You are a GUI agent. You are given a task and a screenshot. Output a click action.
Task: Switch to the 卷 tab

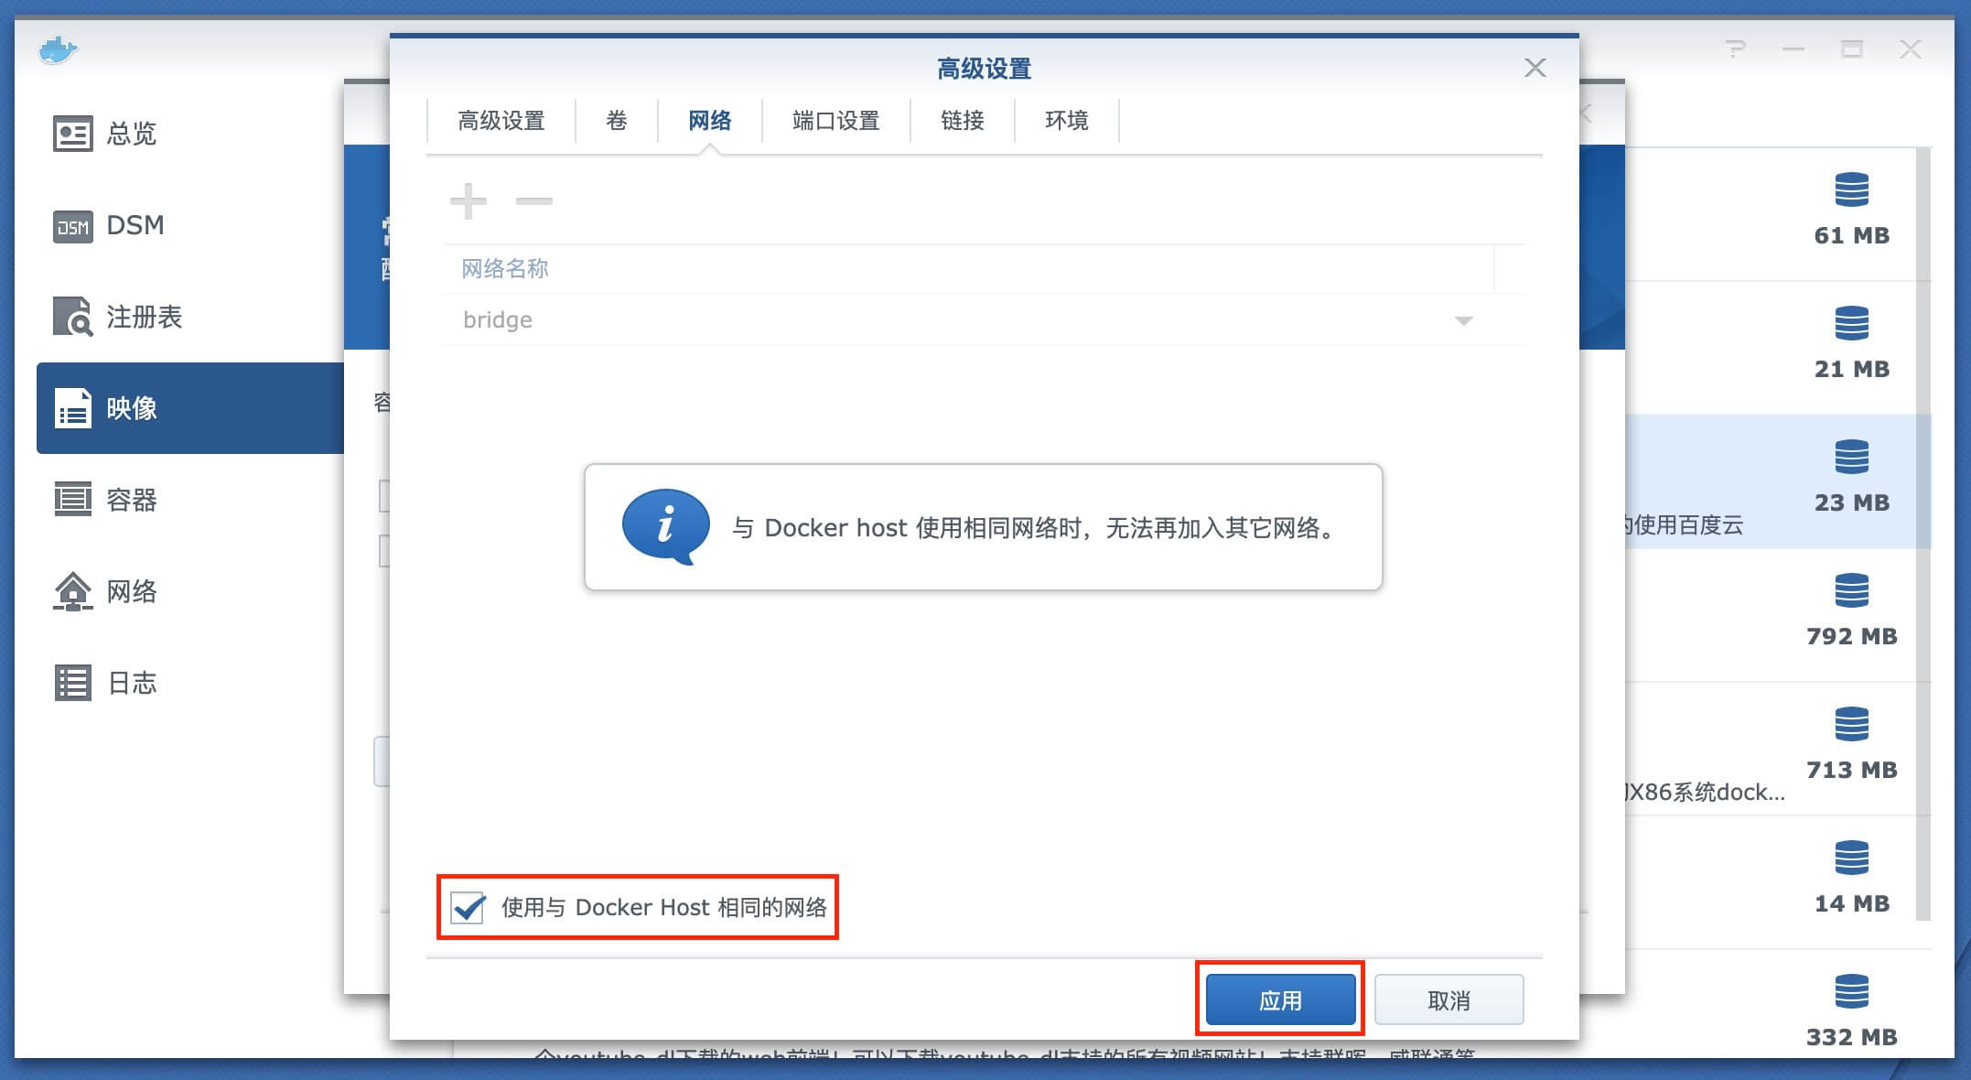point(616,121)
